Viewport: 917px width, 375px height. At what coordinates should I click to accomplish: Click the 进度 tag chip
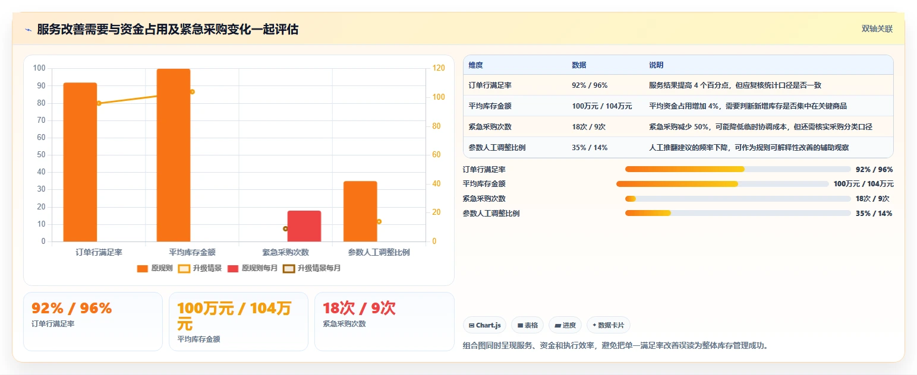pos(565,325)
